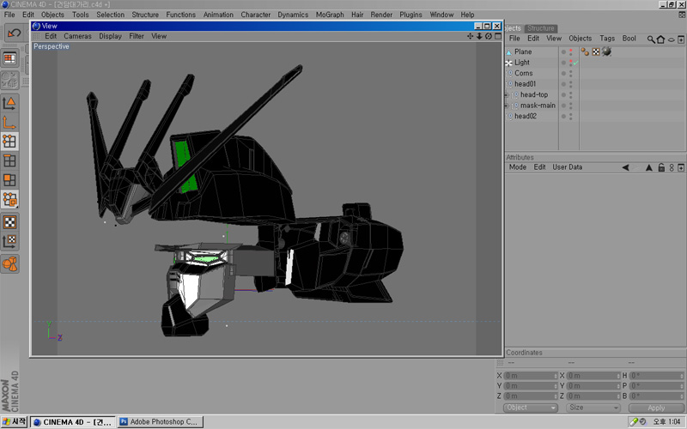Click the Apply button in Coordinates

(x=656, y=408)
